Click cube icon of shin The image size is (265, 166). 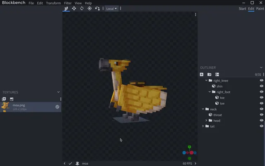(x=214, y=86)
